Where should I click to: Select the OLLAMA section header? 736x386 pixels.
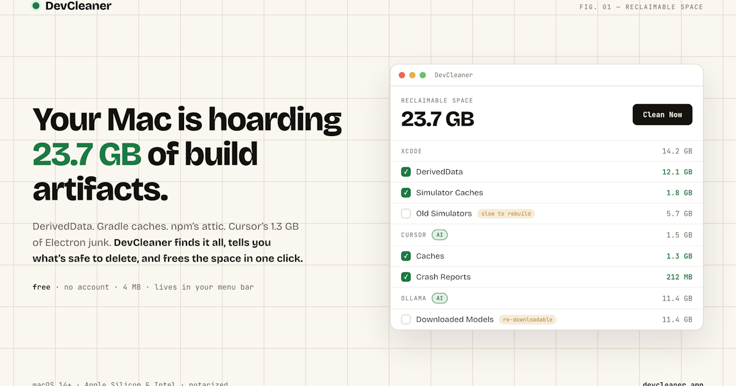pyautogui.click(x=413, y=298)
